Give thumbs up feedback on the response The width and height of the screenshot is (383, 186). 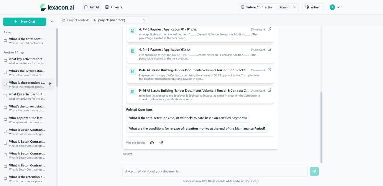[x=152, y=142]
